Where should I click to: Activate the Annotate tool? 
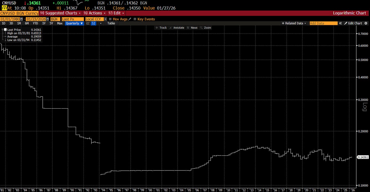click(177, 28)
